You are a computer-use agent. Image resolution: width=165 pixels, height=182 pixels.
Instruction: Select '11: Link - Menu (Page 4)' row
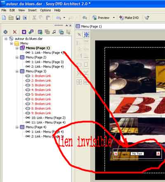pos(45,122)
